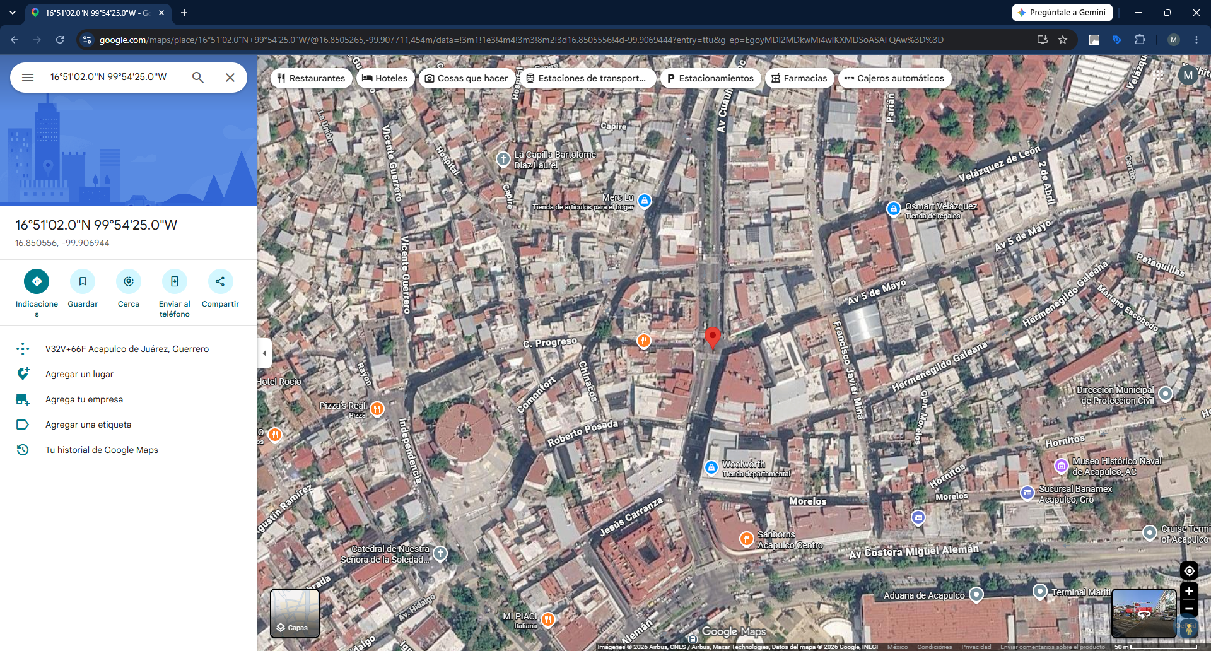Select the Restaurantes filter chip
The image size is (1211, 651).
tap(312, 78)
